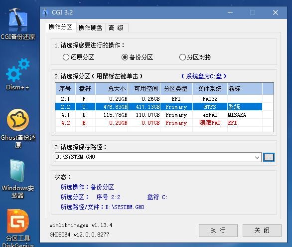
Task: Open the 高级 tab
Action: click(x=116, y=28)
